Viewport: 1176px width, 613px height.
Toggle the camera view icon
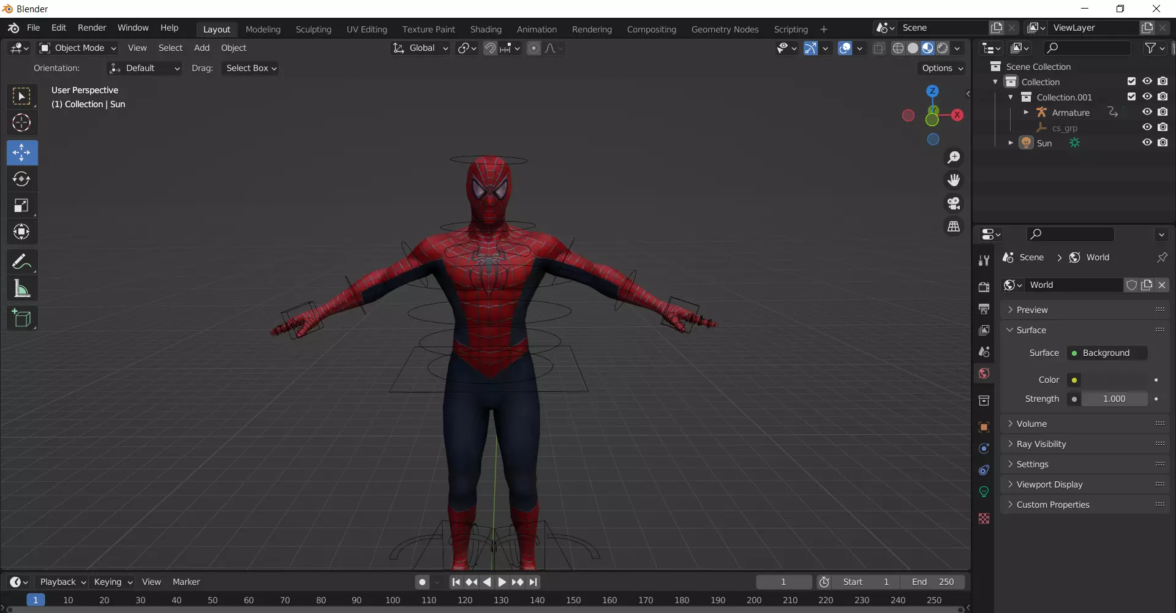tap(954, 203)
